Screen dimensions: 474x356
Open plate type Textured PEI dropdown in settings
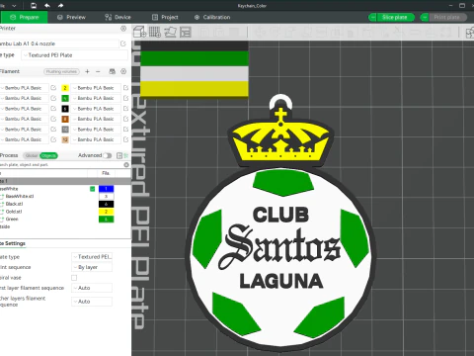click(x=92, y=257)
